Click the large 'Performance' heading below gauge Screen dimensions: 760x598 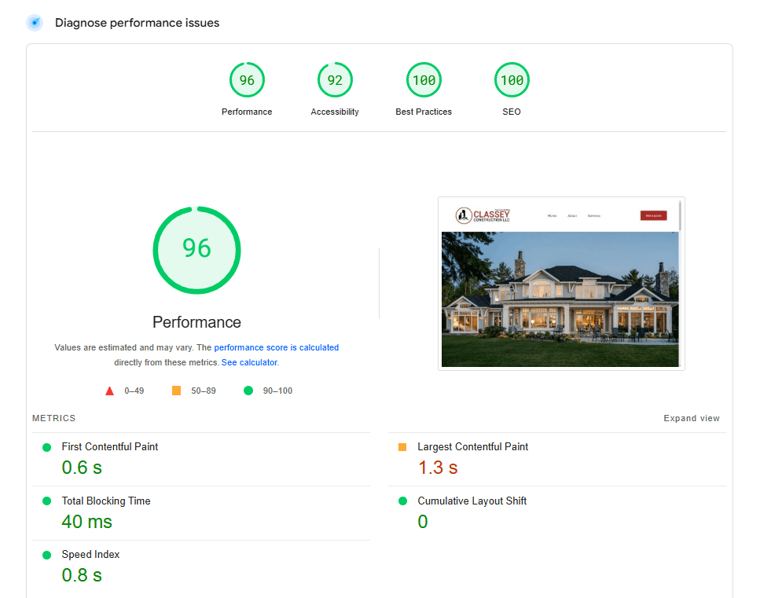tap(196, 322)
